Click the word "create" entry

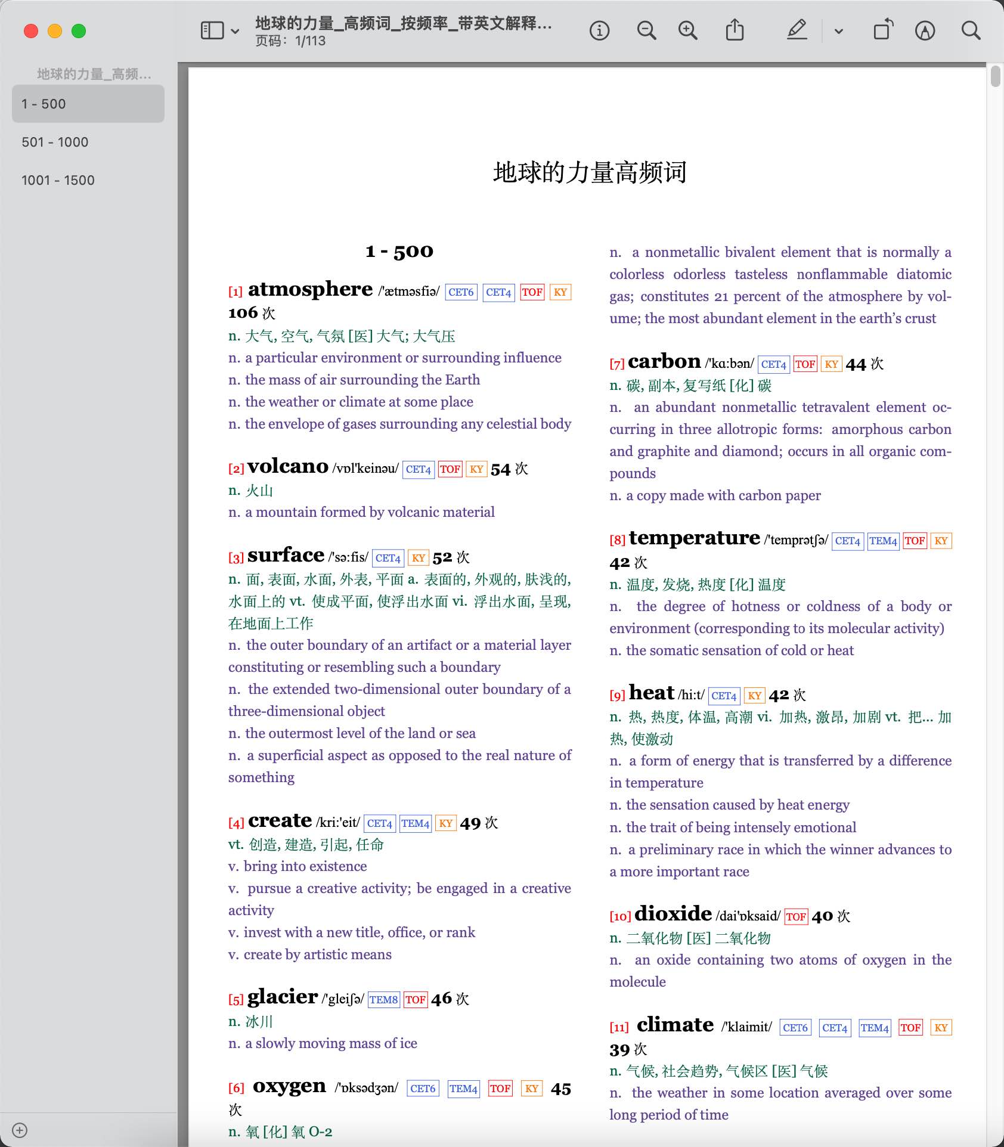[280, 821]
